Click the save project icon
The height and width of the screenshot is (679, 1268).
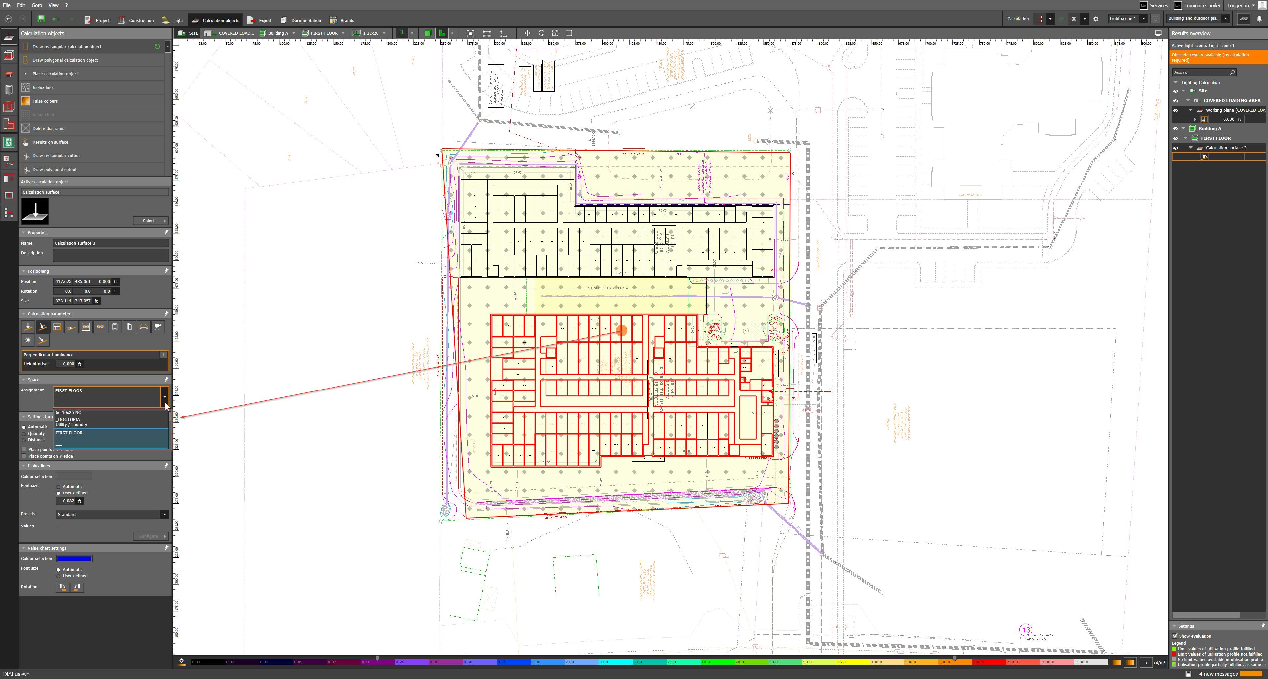(41, 19)
